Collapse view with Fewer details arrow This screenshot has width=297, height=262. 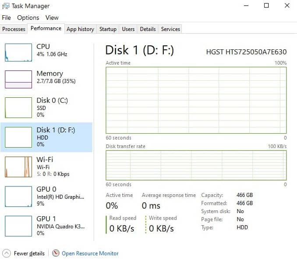point(7,253)
